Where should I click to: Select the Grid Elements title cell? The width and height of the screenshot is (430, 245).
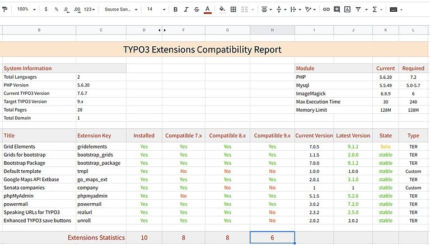coord(39,147)
